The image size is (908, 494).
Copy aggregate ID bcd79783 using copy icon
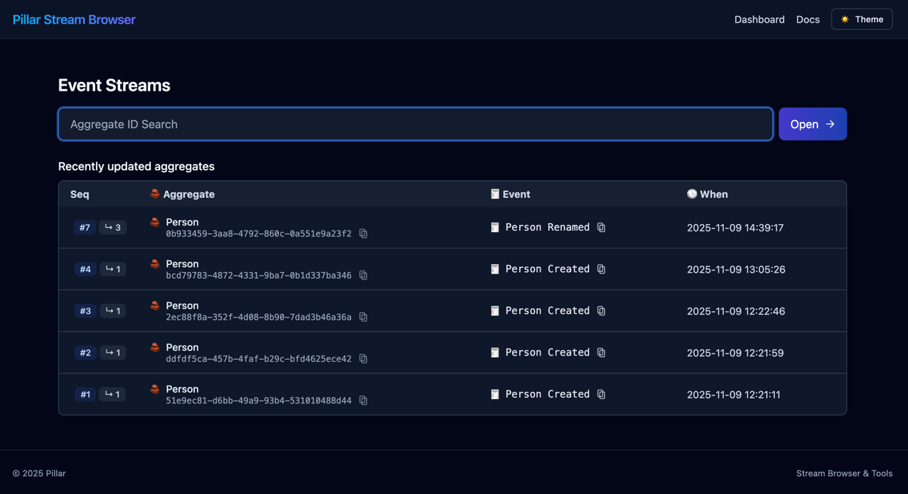(363, 276)
